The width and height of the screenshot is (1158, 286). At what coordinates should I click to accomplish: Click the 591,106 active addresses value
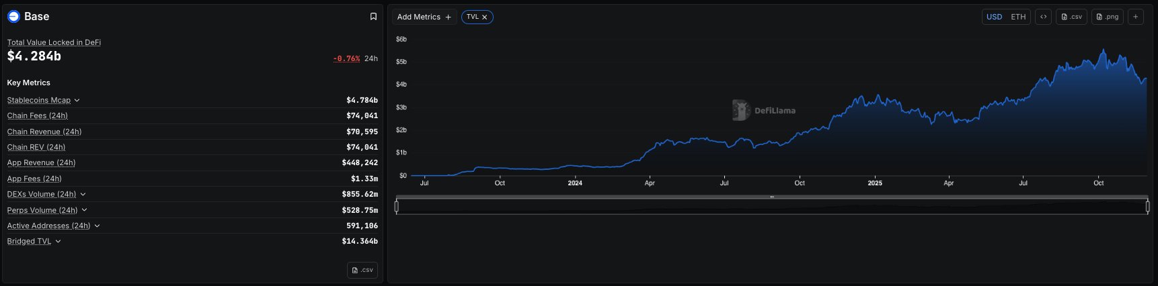click(x=362, y=226)
